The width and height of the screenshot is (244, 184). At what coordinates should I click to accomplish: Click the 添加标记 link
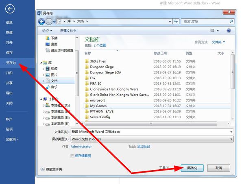[144, 146]
